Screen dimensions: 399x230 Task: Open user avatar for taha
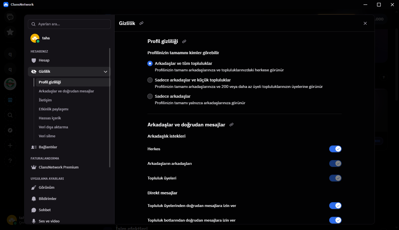[x=35, y=38]
